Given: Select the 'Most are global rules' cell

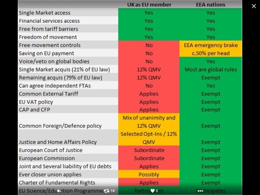Looking at the screenshot, I should click(x=211, y=69).
